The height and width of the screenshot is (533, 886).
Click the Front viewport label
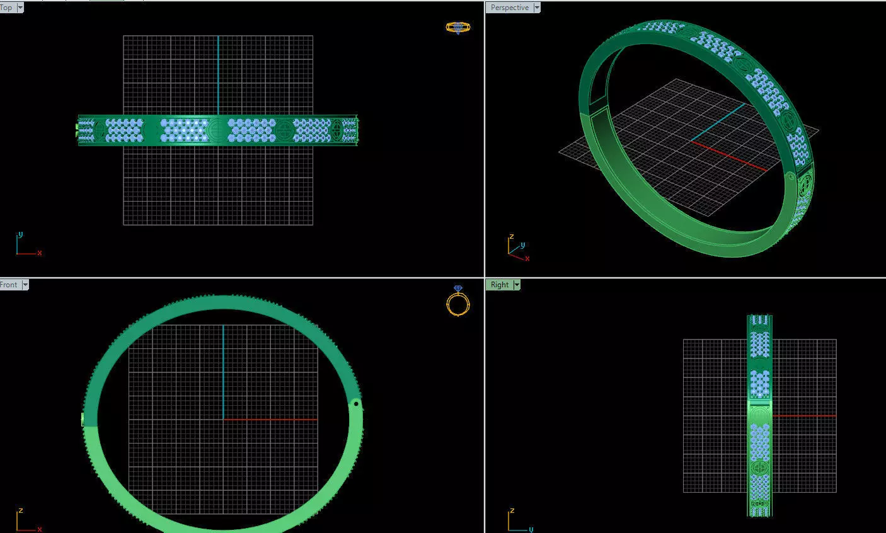10,285
